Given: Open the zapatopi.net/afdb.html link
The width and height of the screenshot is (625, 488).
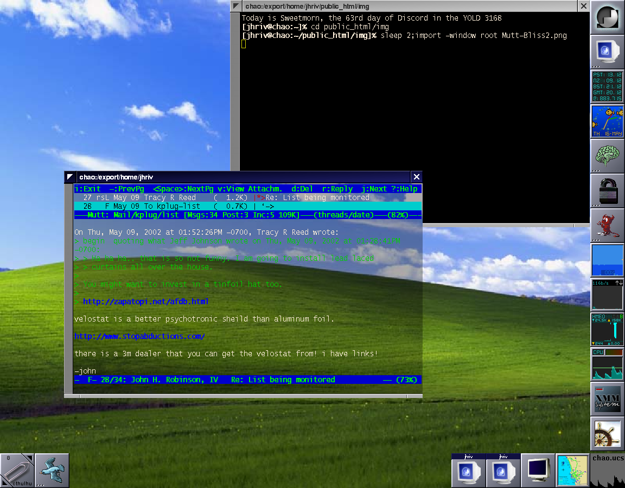Looking at the screenshot, I should (145, 301).
